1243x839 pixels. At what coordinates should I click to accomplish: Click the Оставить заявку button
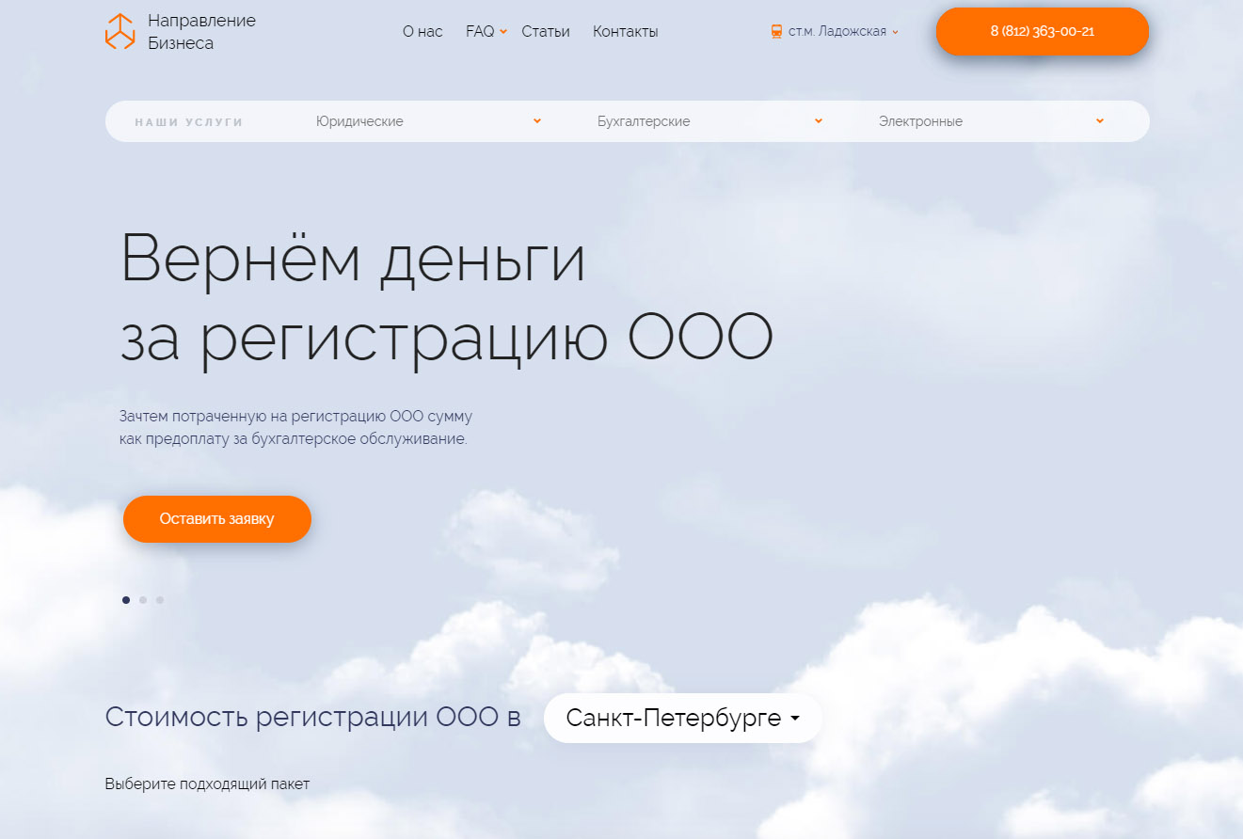tap(217, 519)
